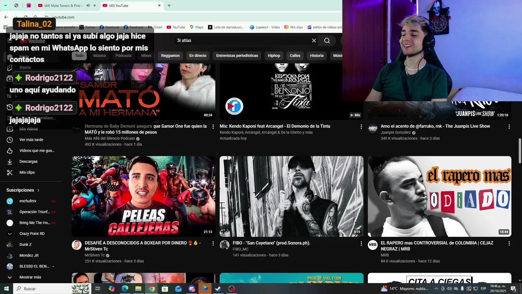Select the Todo filter chip
Viewport: 522px width, 294px height.
tap(79, 56)
